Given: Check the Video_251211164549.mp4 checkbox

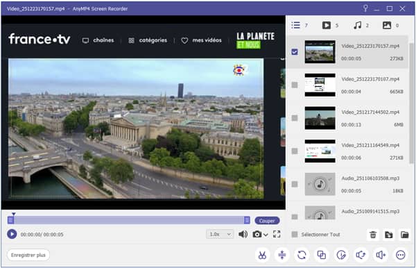Looking at the screenshot, I should pyautogui.click(x=295, y=151).
